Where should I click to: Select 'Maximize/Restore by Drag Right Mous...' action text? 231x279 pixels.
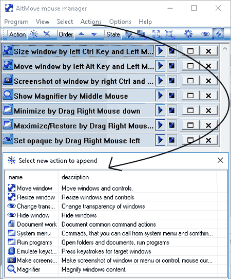(x=84, y=126)
